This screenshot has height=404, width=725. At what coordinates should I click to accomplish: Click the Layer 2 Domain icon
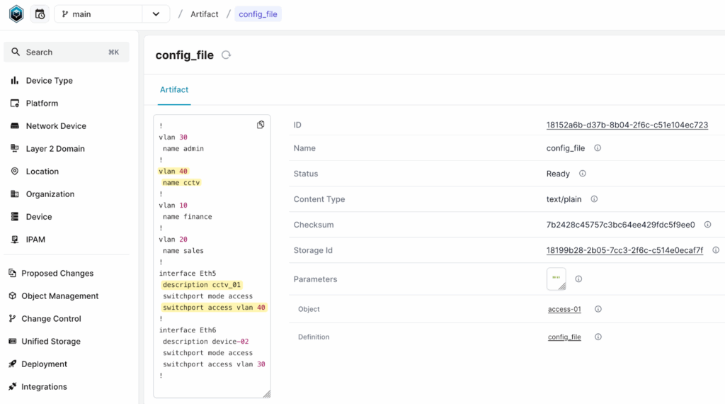pyautogui.click(x=15, y=149)
